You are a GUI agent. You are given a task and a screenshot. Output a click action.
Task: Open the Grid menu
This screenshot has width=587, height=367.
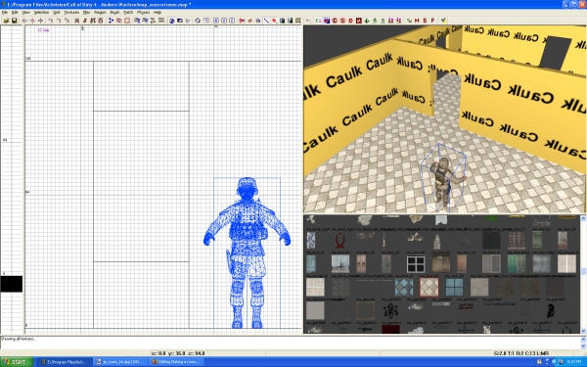click(56, 13)
